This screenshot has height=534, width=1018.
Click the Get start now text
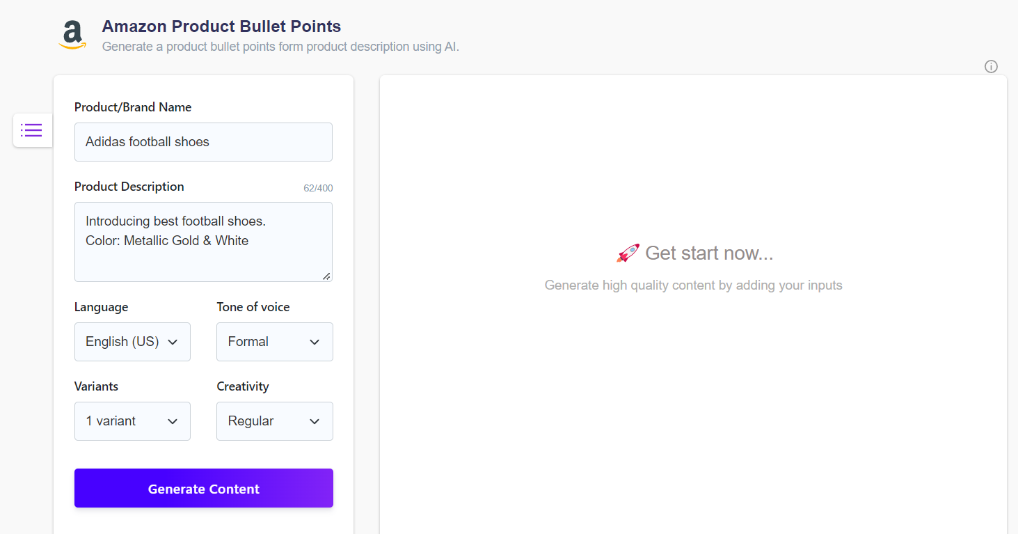coord(708,253)
